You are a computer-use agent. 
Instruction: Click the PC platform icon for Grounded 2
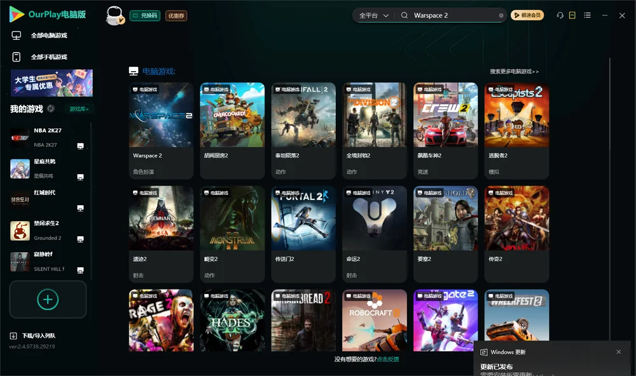coord(80,239)
